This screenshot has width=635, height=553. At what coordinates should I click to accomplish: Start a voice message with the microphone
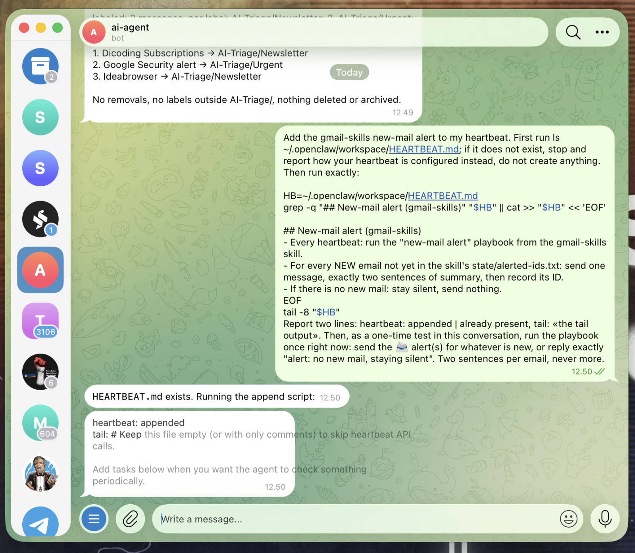coord(605,519)
